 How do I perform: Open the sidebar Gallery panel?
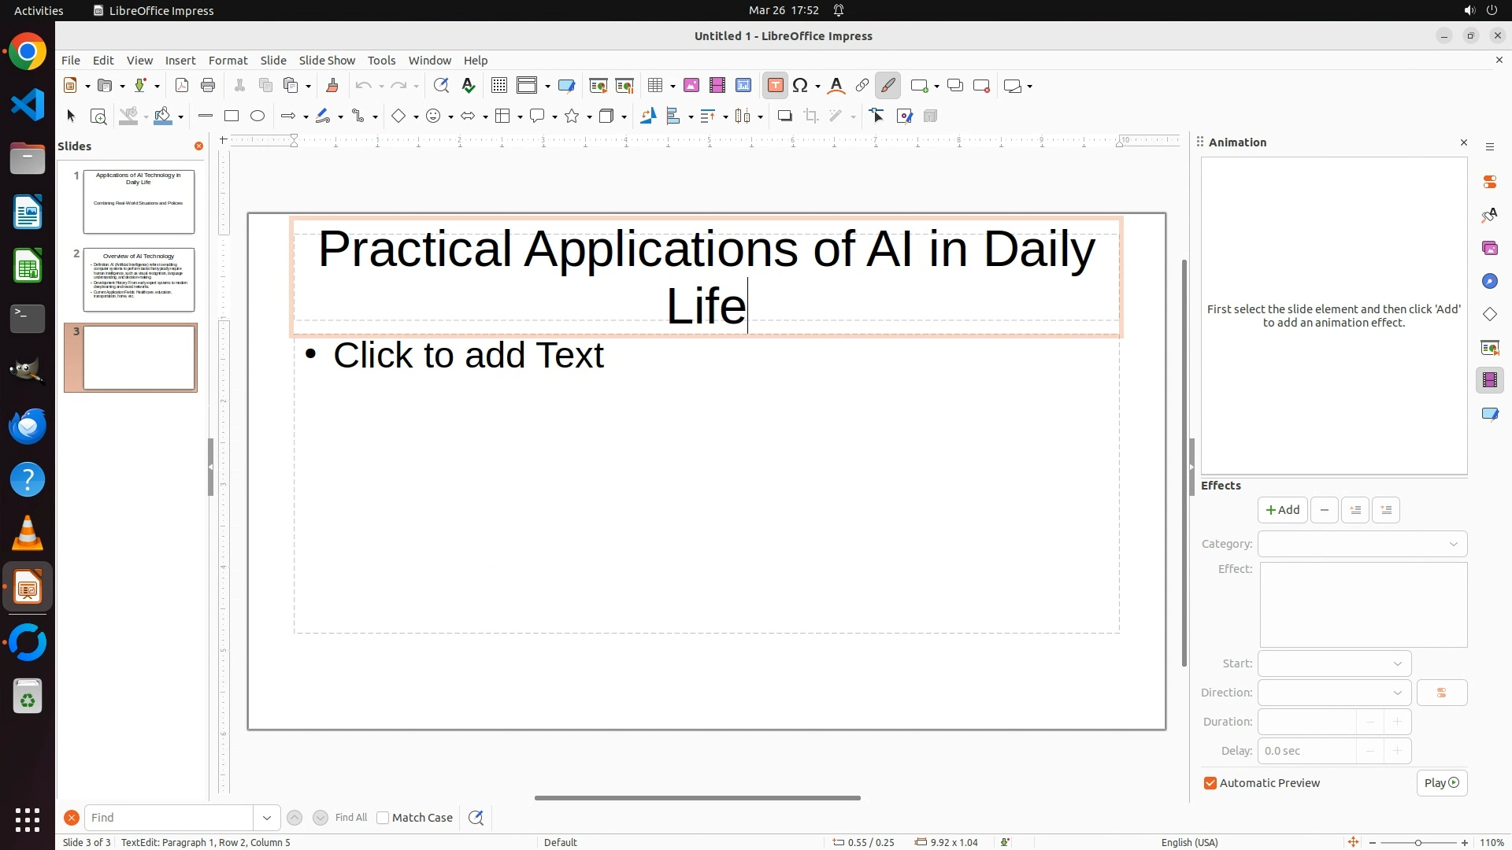click(x=1489, y=249)
